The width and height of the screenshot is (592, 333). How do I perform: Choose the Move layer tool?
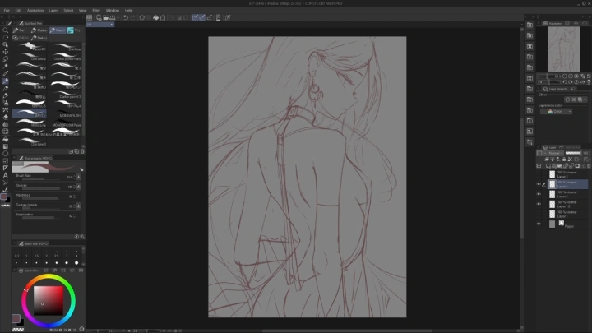(x=6, y=52)
